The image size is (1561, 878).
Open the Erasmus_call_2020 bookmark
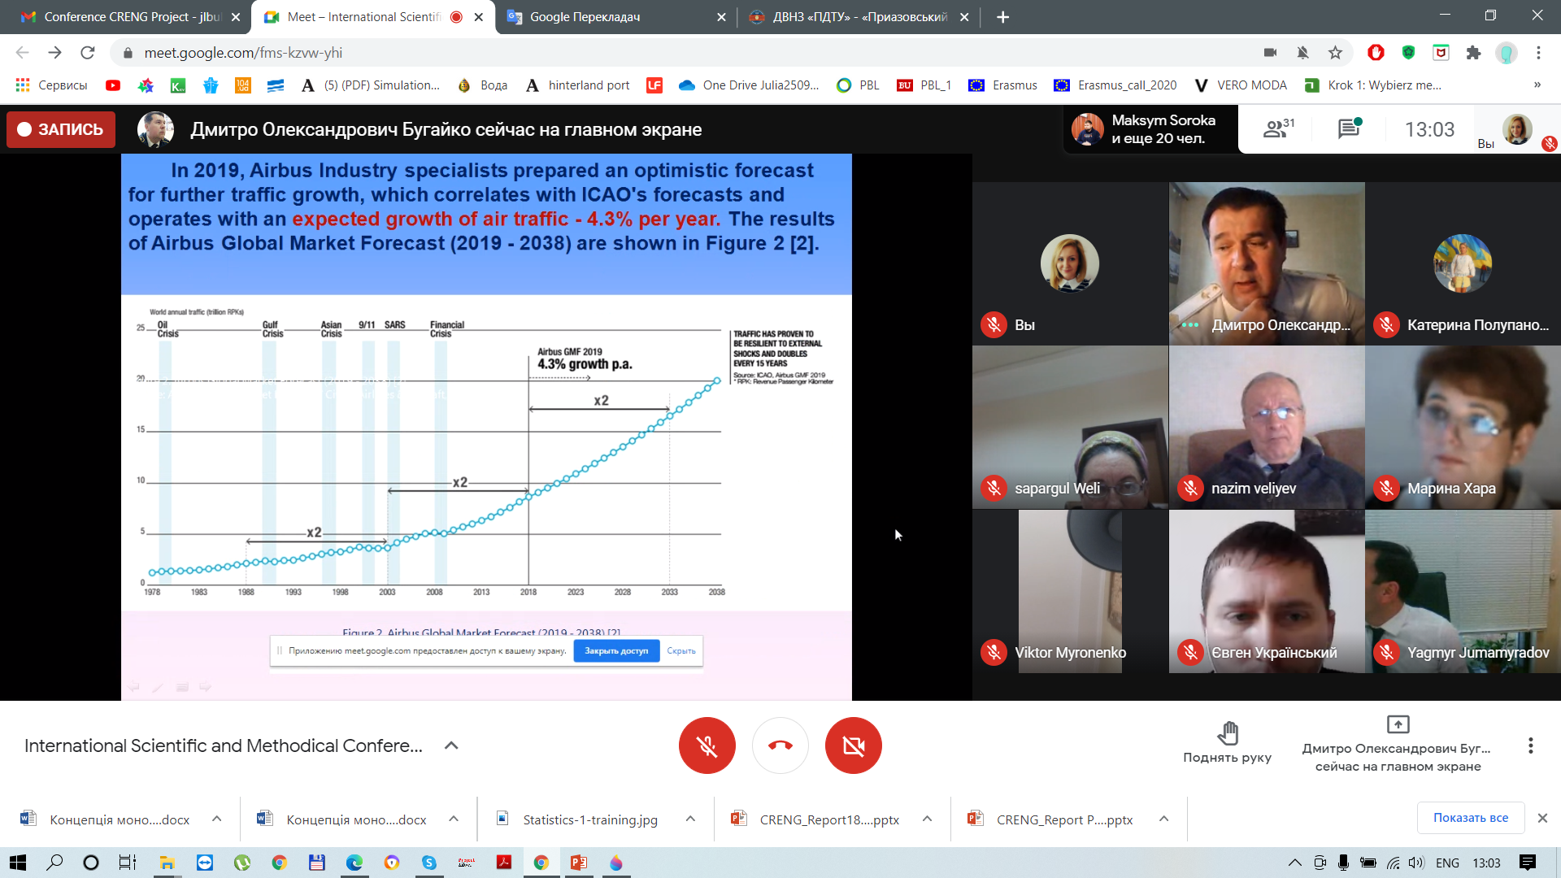point(1115,85)
